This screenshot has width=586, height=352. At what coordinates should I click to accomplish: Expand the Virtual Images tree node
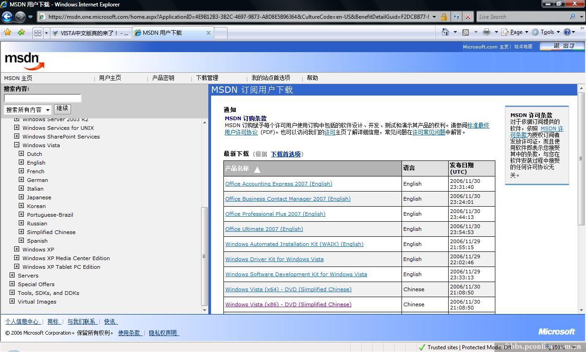(x=12, y=301)
